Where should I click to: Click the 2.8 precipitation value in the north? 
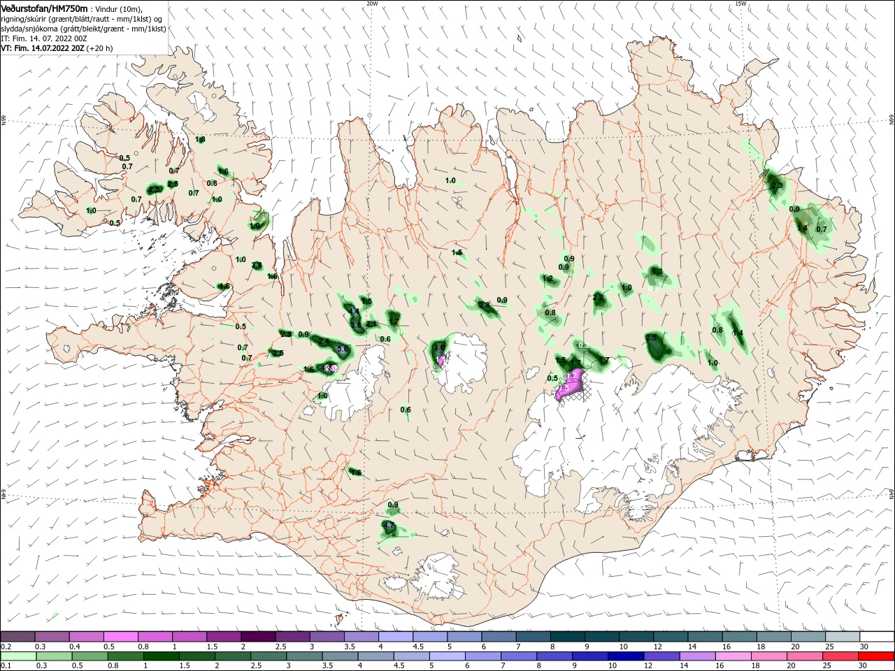coord(484,305)
